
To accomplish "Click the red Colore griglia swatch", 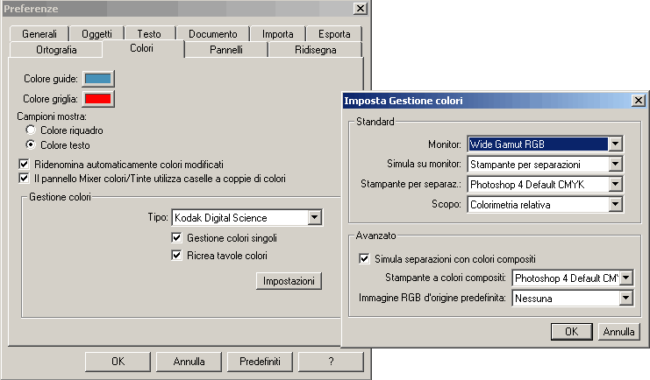I will click(x=97, y=99).
